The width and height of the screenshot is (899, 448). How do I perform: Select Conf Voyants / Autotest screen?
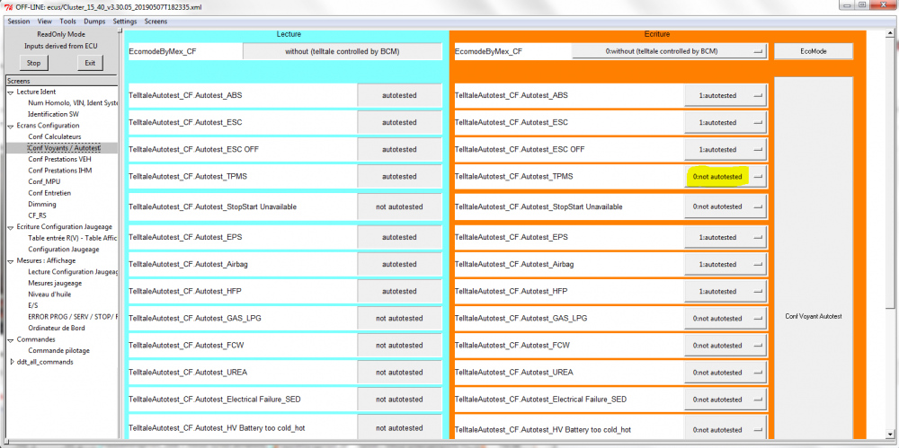[x=64, y=148]
